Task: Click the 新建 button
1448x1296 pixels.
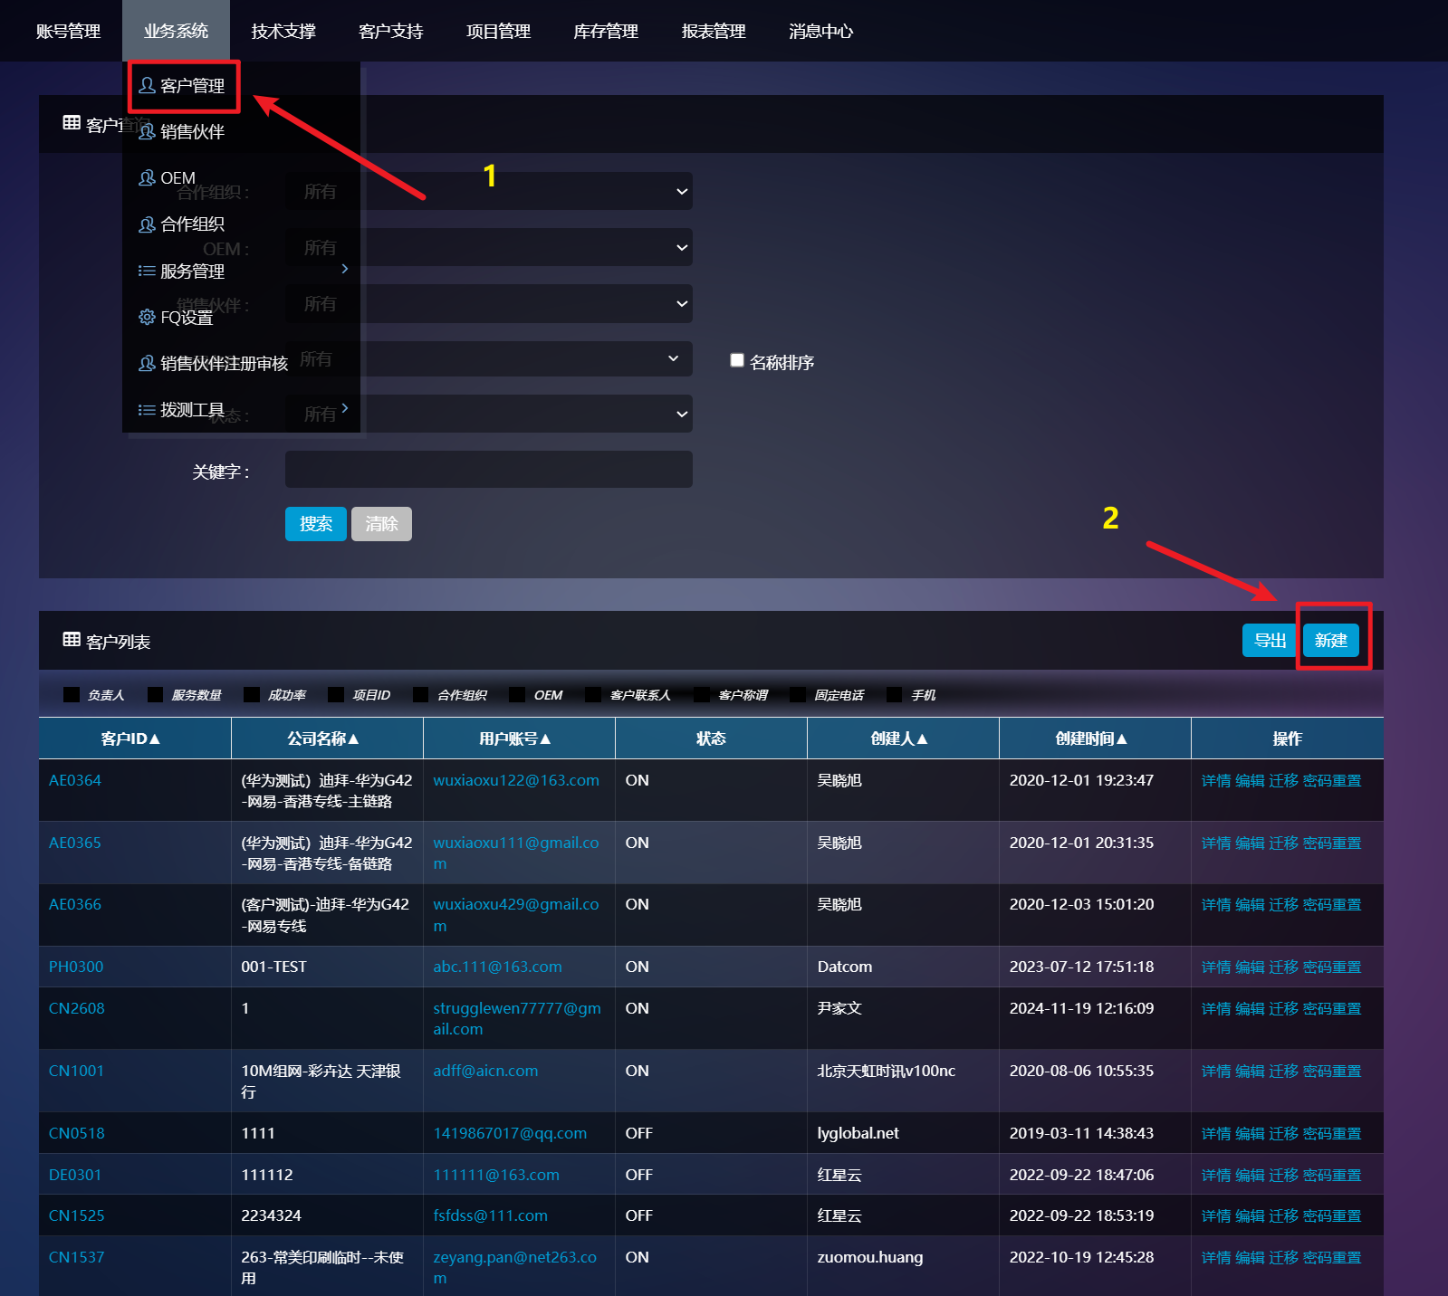Action: point(1330,641)
